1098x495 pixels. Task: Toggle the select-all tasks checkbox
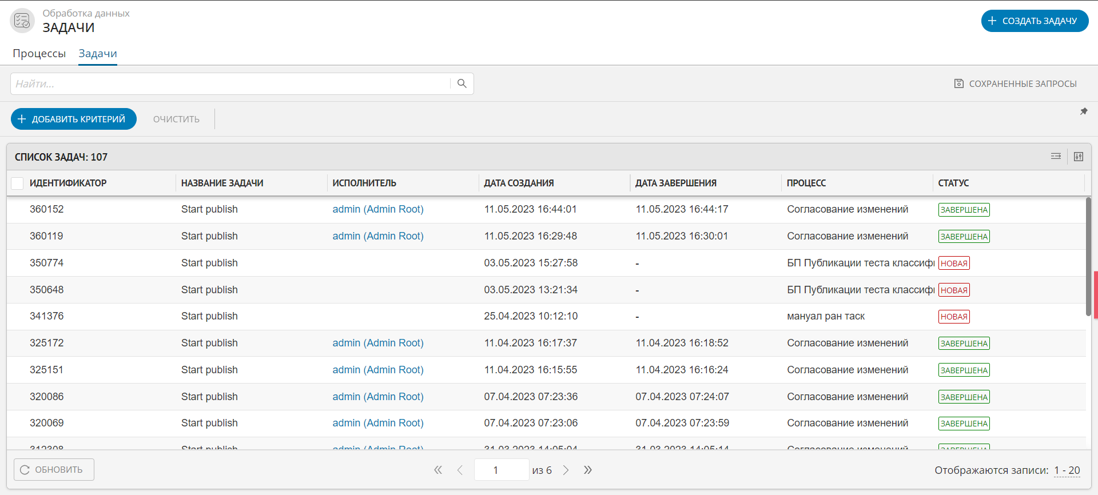pyautogui.click(x=17, y=183)
